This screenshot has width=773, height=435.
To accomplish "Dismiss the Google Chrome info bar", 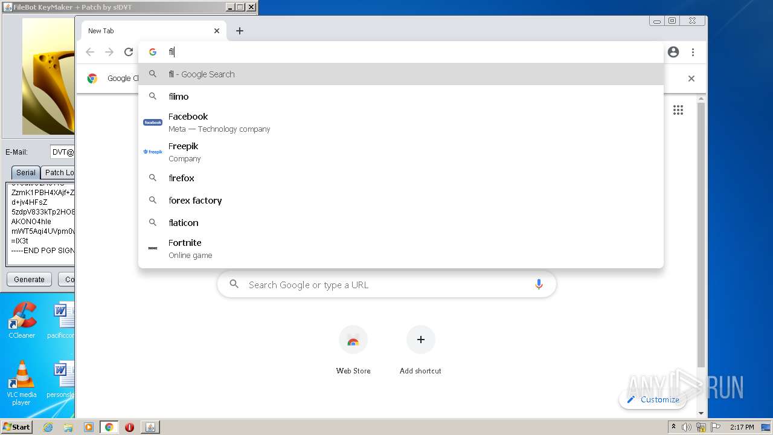I will pyautogui.click(x=691, y=79).
